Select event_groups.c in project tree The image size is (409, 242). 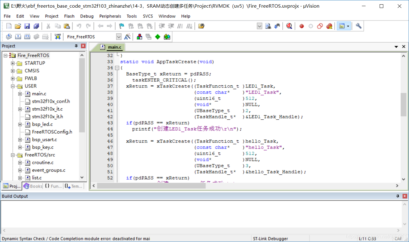click(49, 170)
